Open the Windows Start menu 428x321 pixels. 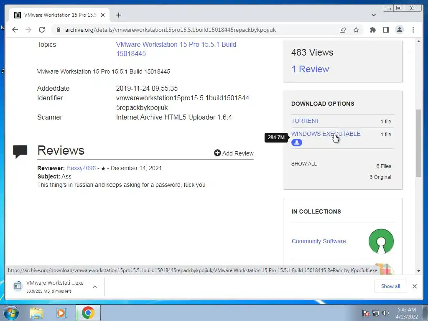[11, 313]
